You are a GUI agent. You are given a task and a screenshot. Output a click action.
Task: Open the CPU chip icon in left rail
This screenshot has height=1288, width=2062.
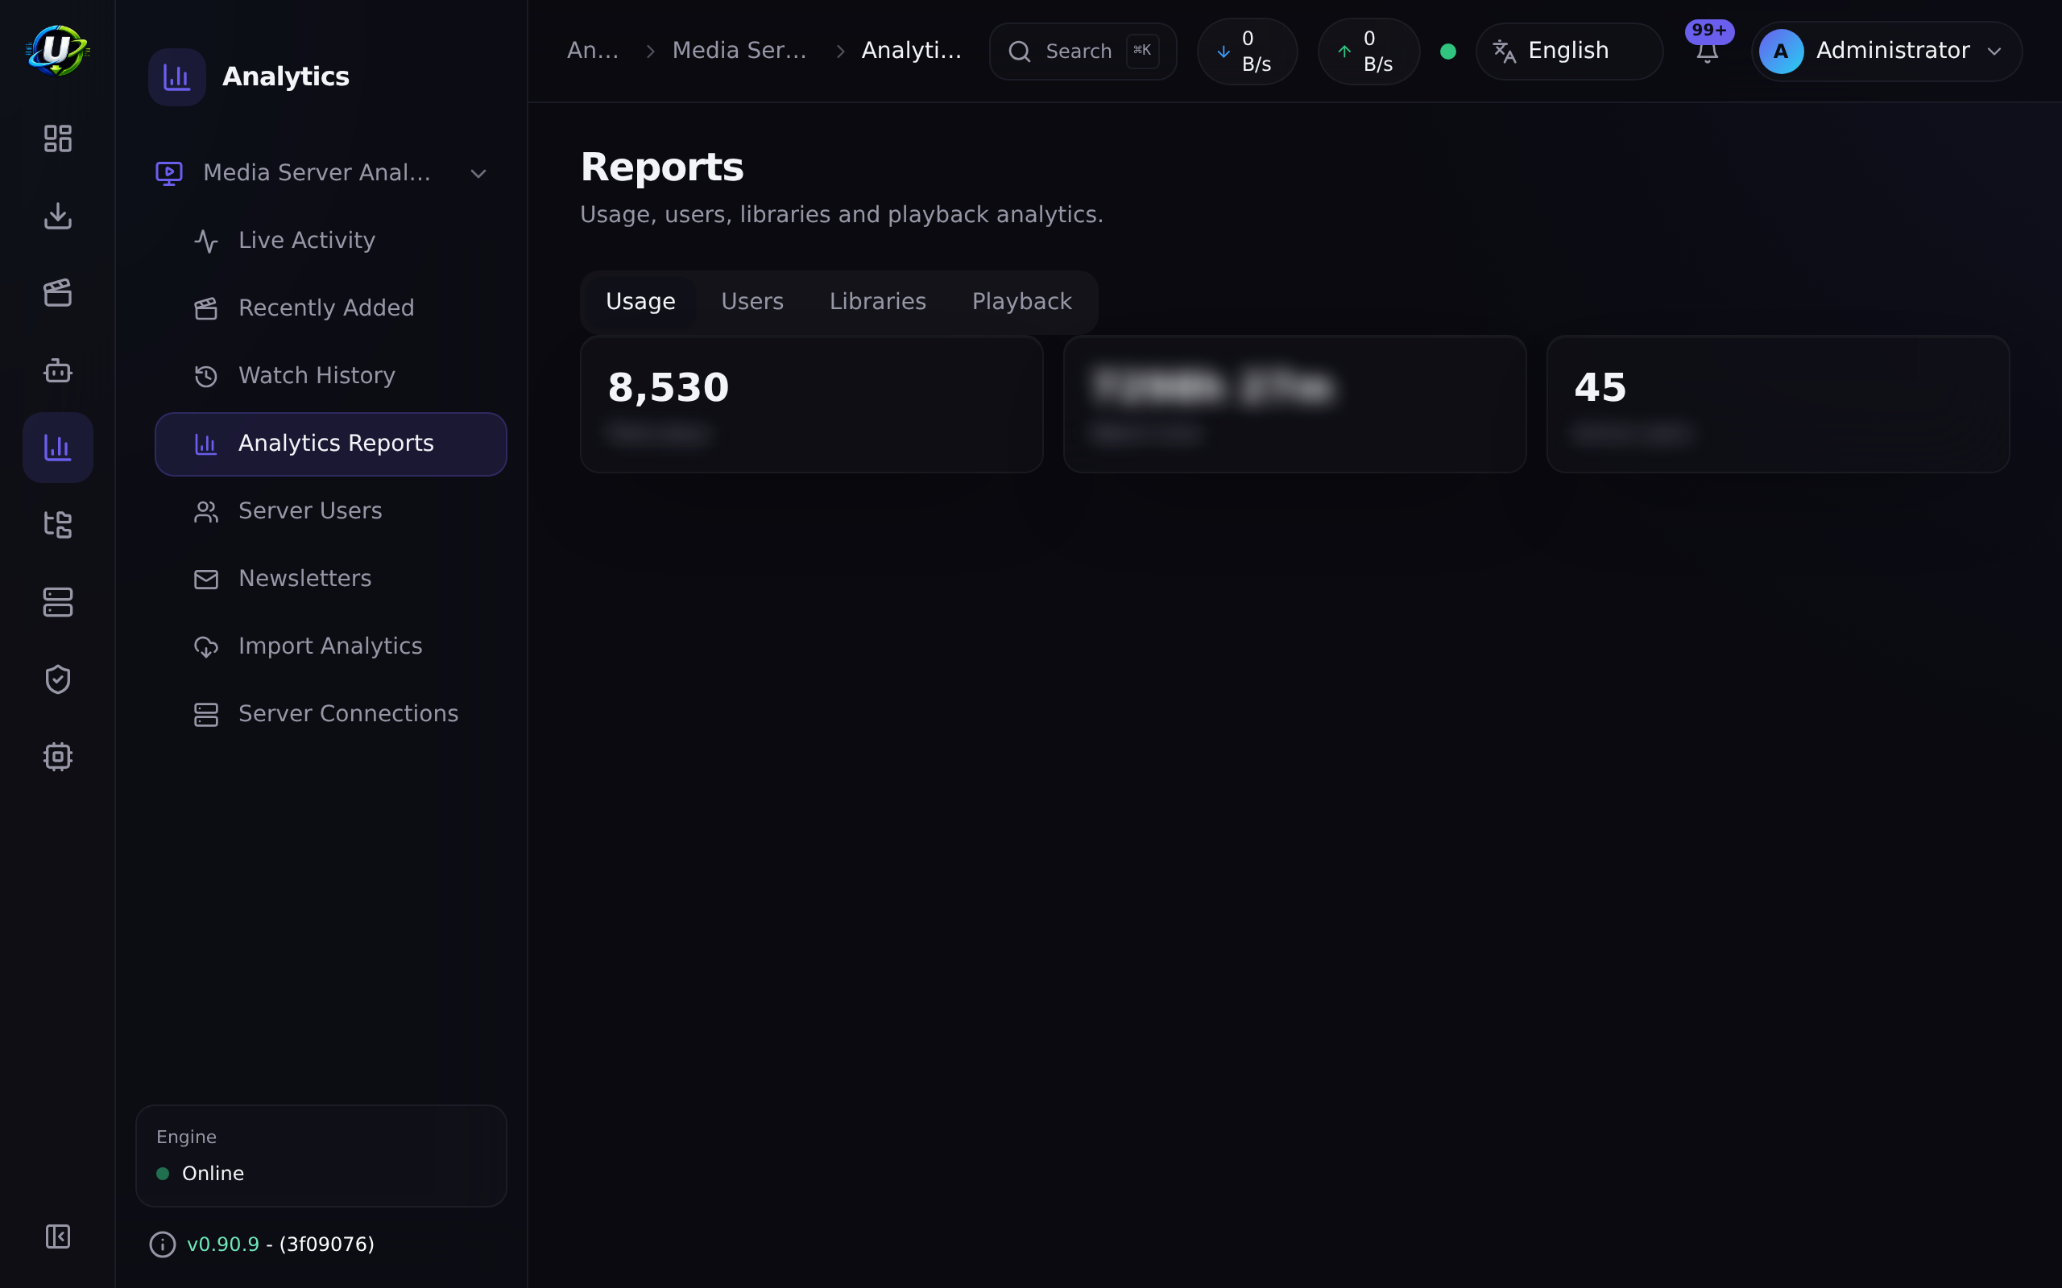pyautogui.click(x=58, y=757)
